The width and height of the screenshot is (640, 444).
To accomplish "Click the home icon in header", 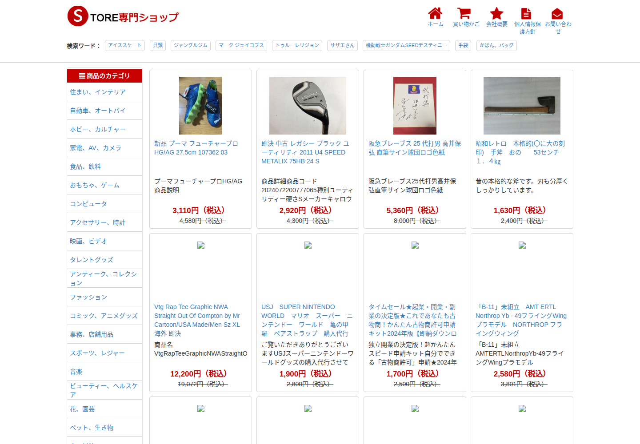I will [x=435, y=13].
